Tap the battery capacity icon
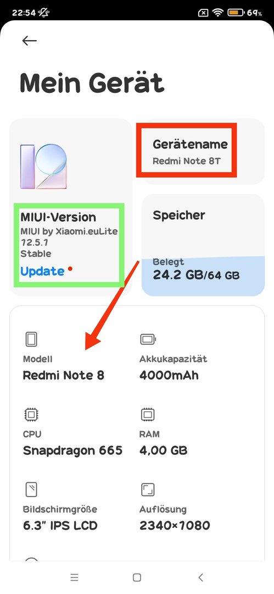The image size is (274, 594). [x=148, y=339]
